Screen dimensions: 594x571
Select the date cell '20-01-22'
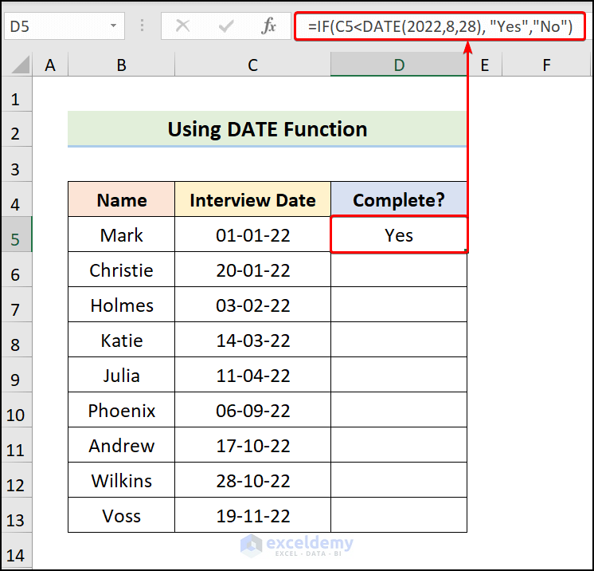(252, 270)
